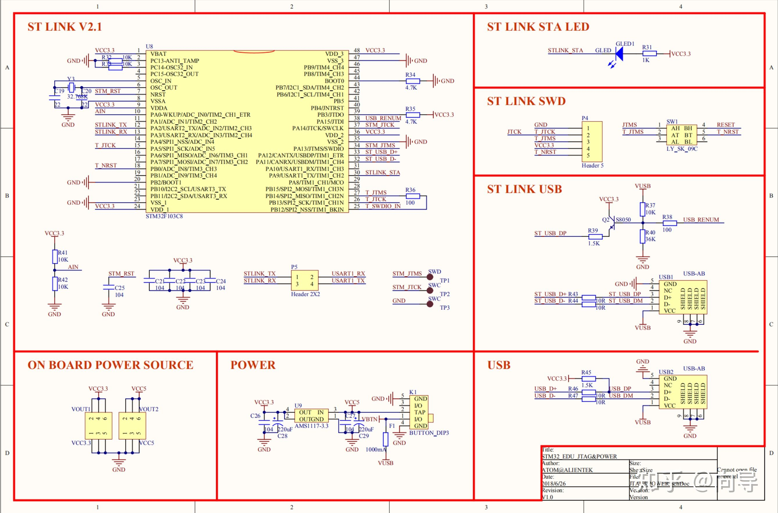Screen dimensions: 778x513
Task: Select the P4 Header 5 connector
Action: pos(592,142)
